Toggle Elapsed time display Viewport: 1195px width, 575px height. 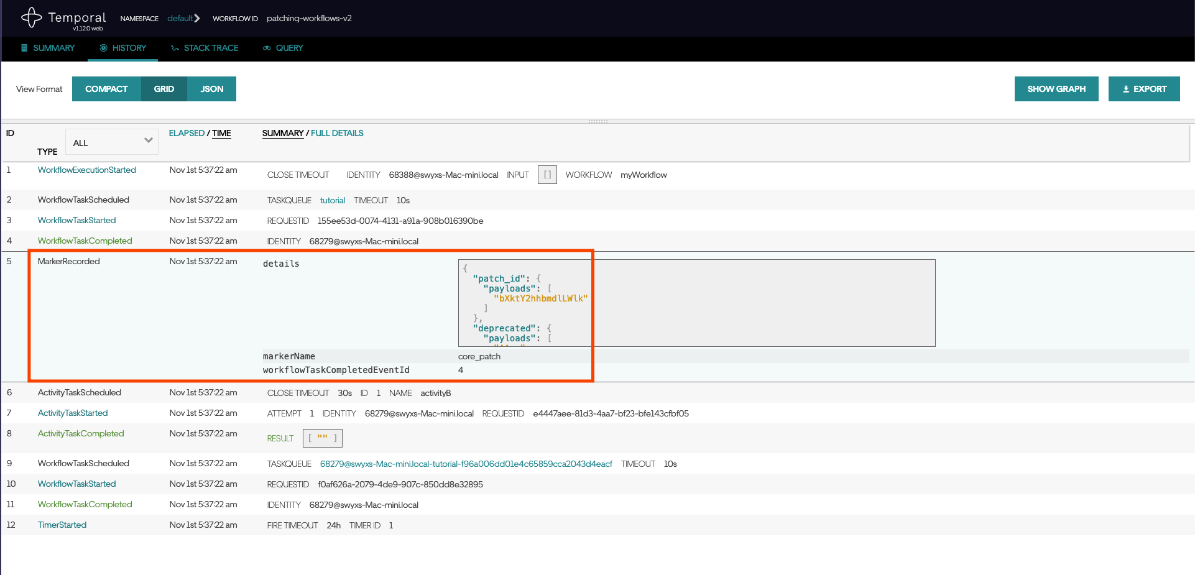pyautogui.click(x=187, y=133)
